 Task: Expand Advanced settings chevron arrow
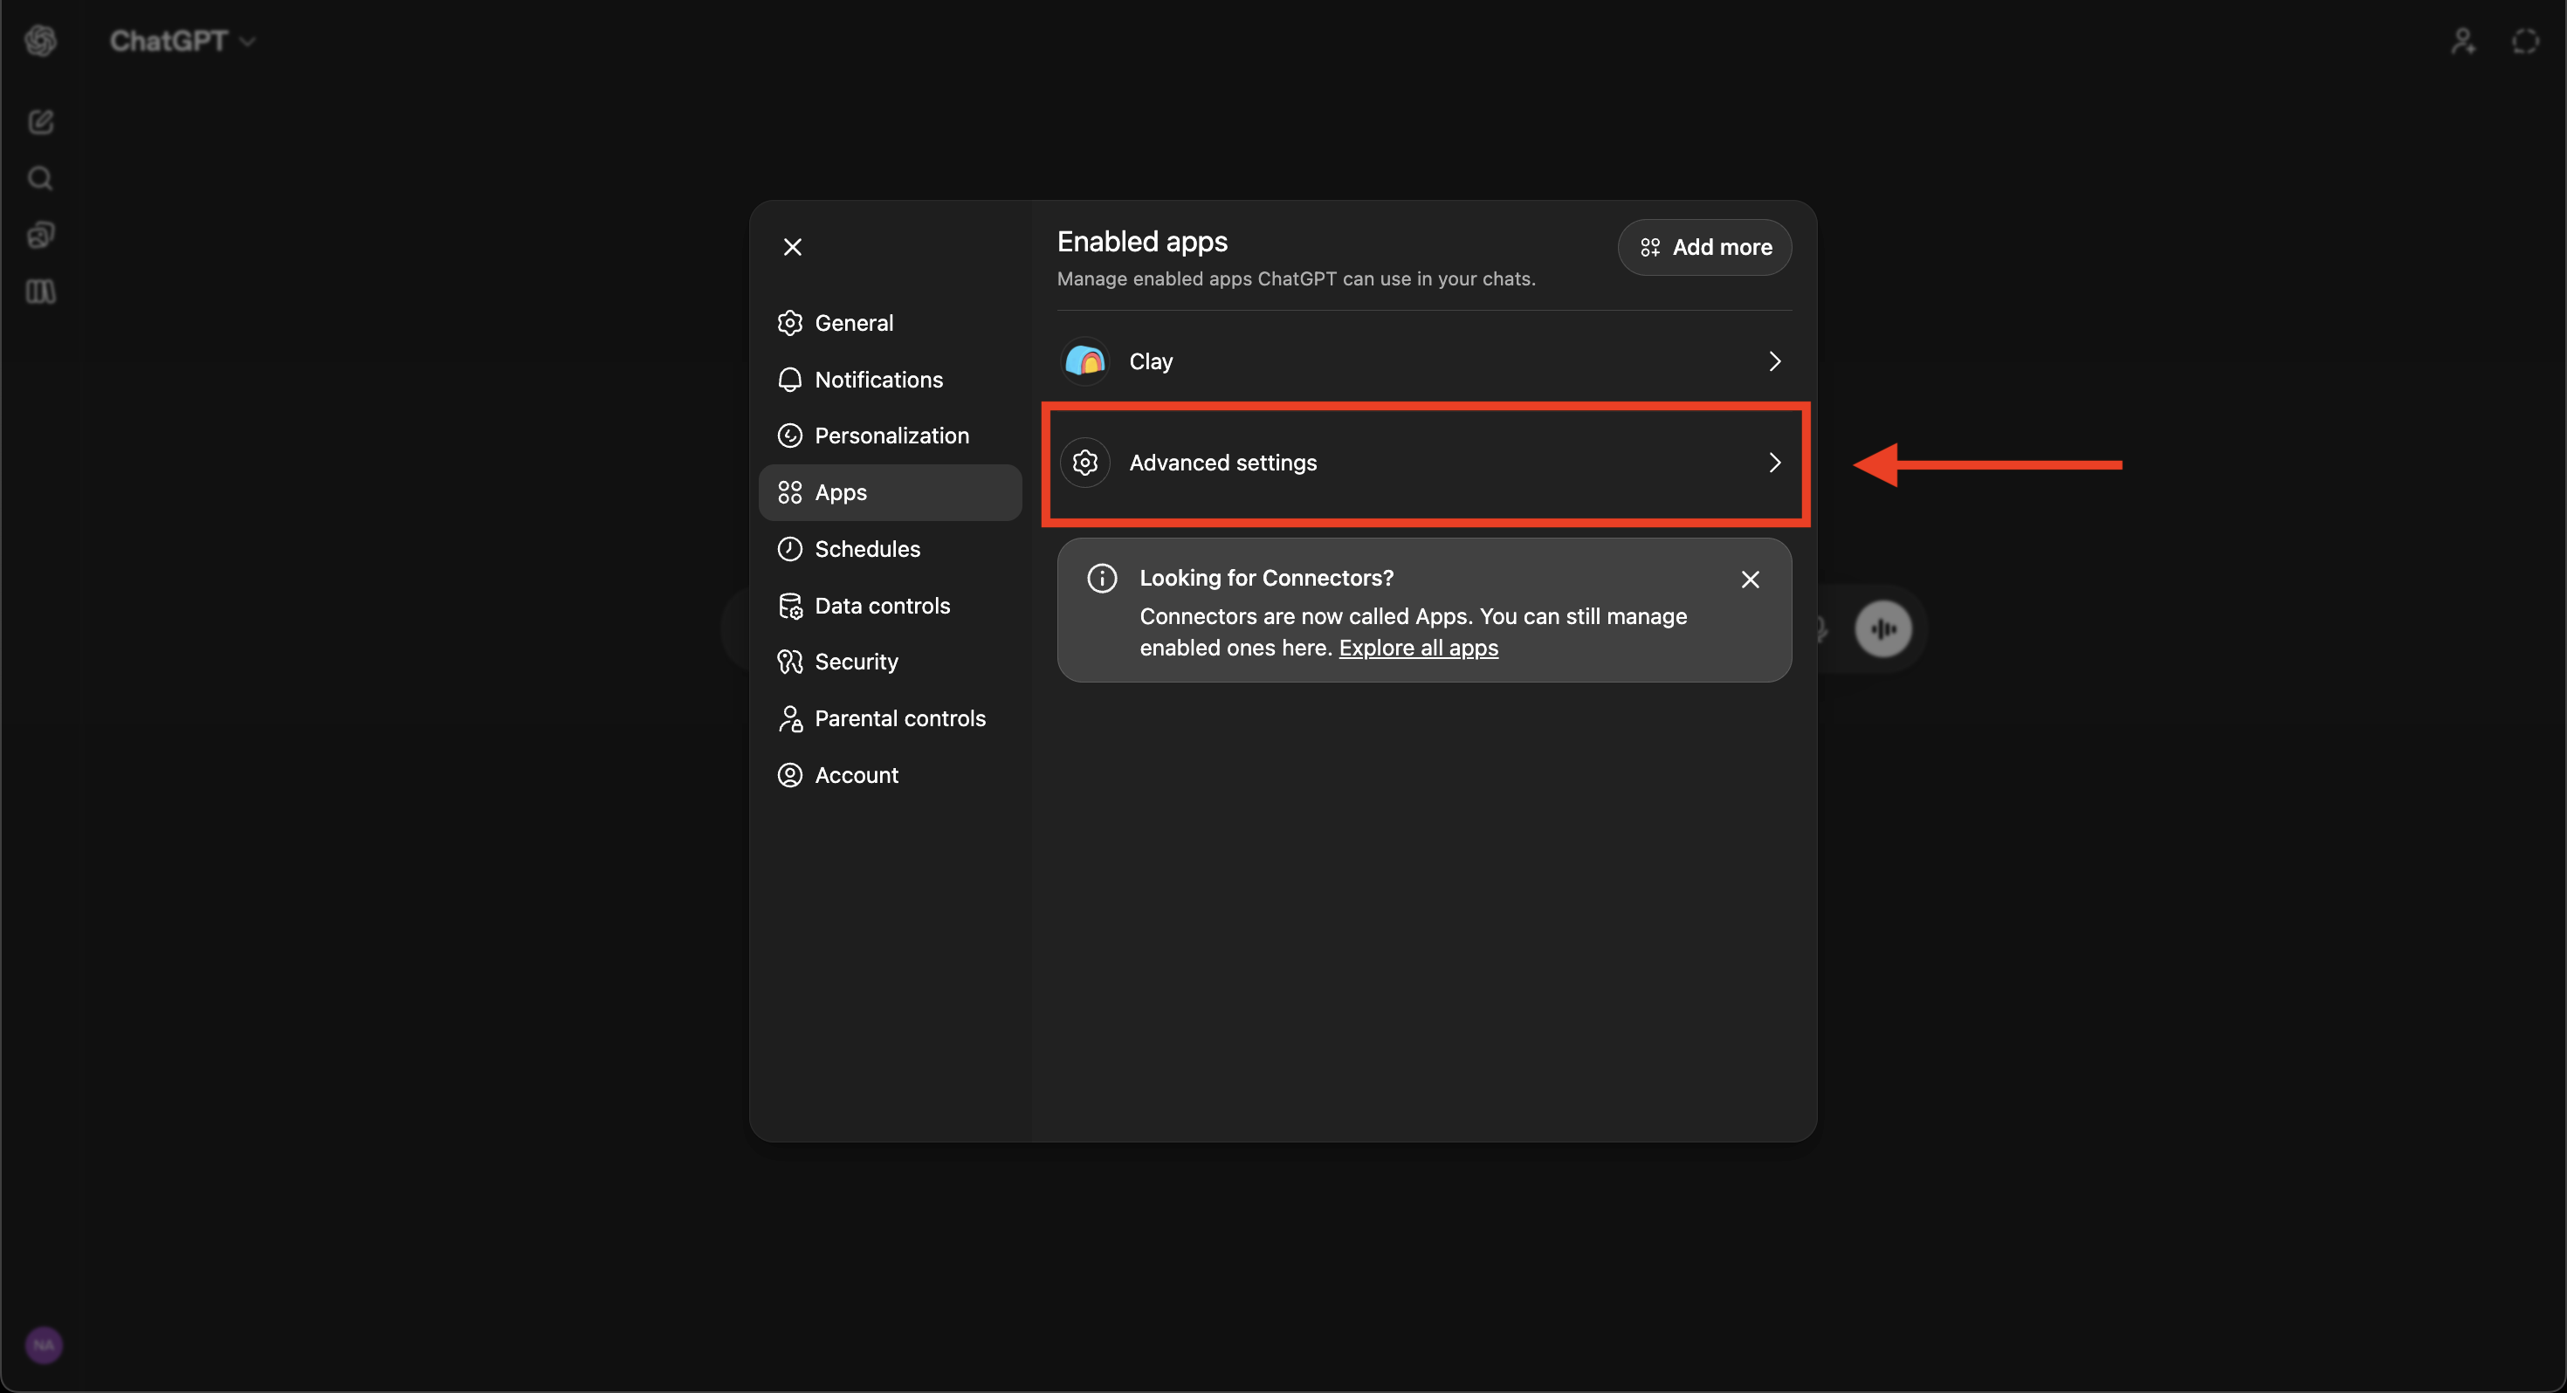coord(1774,463)
